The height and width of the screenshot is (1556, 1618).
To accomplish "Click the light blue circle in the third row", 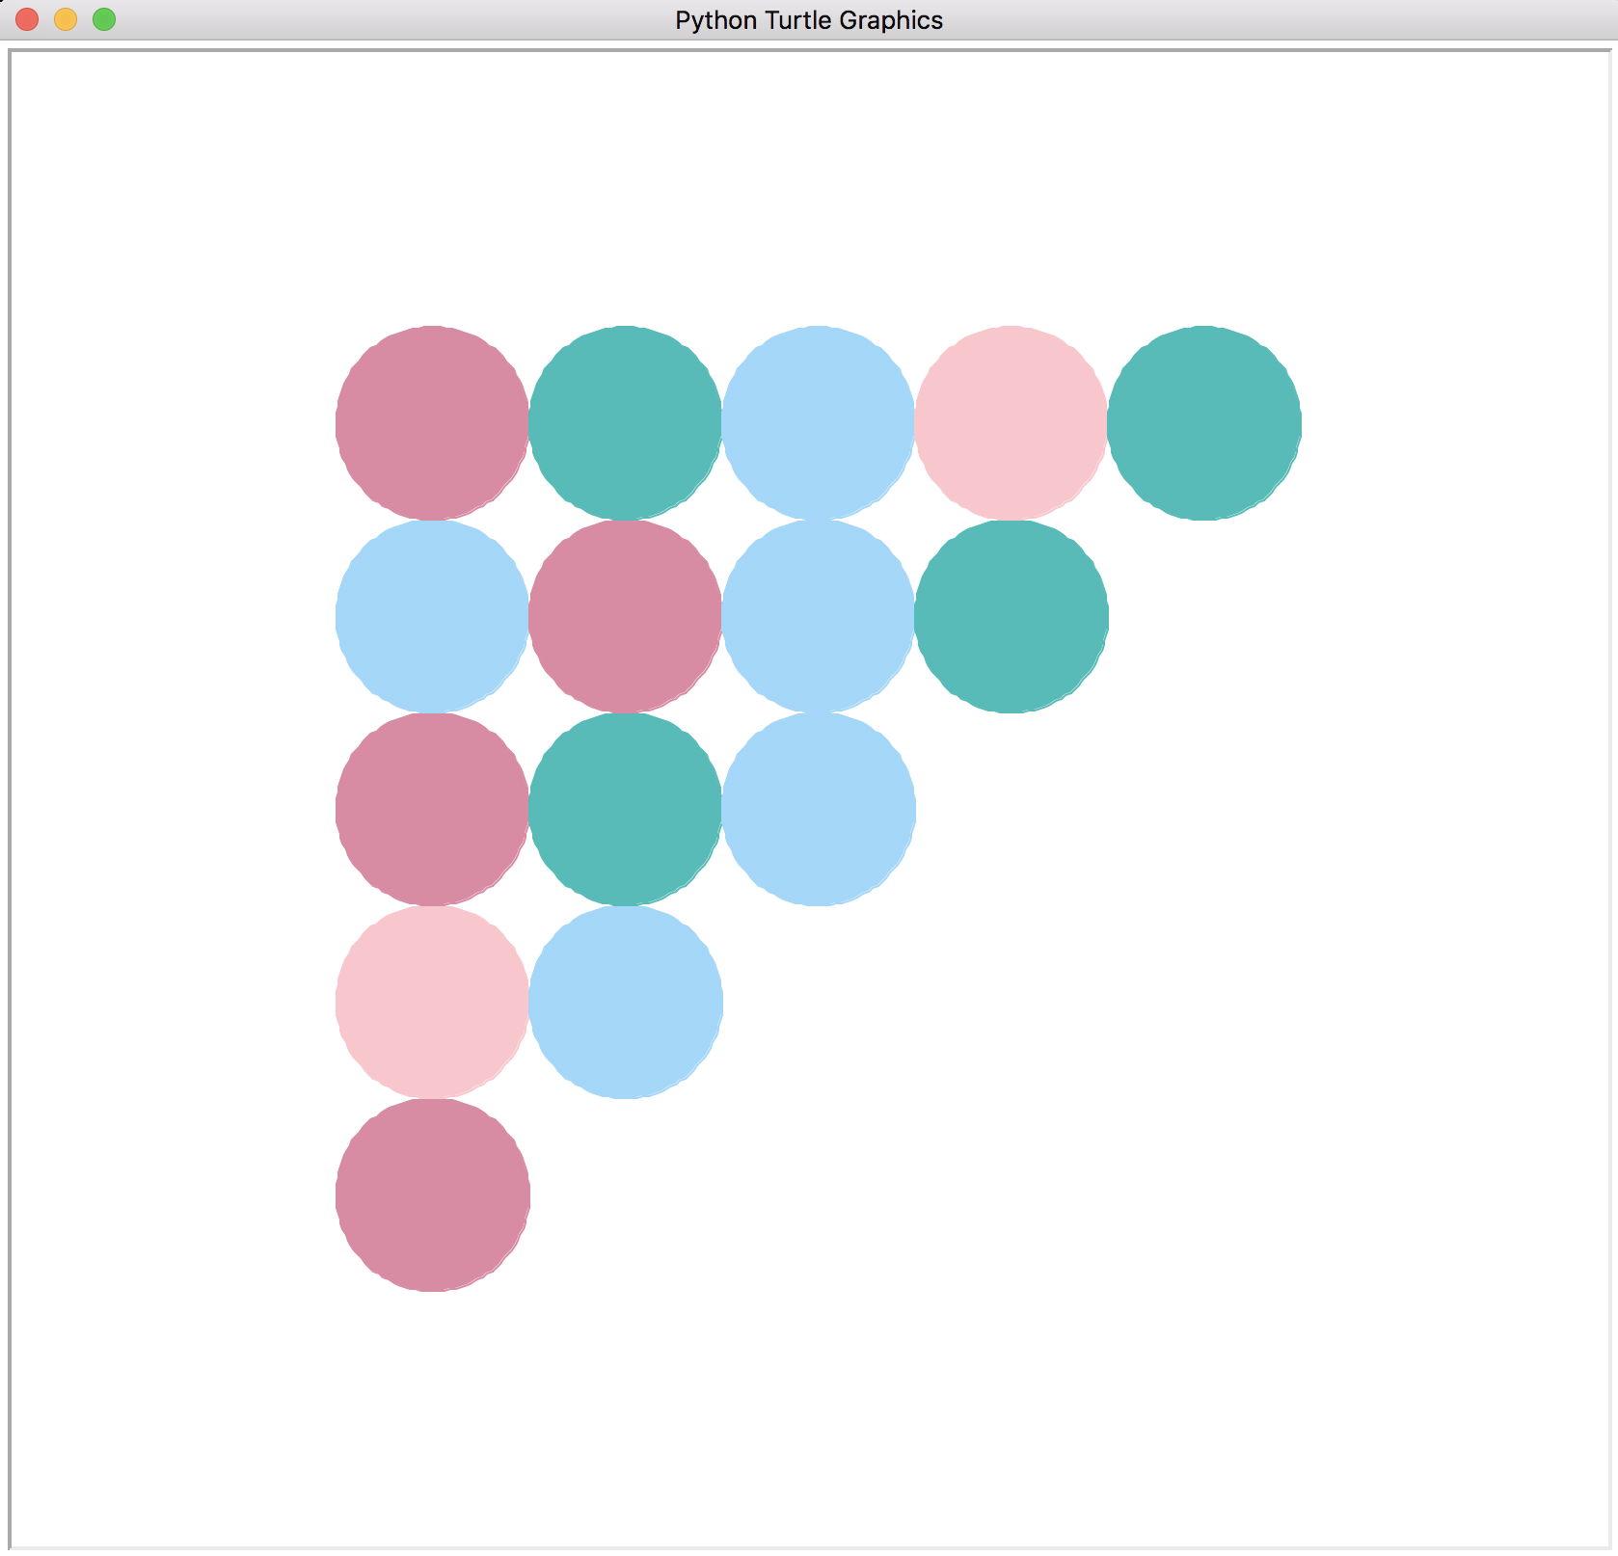I will point(819,809).
